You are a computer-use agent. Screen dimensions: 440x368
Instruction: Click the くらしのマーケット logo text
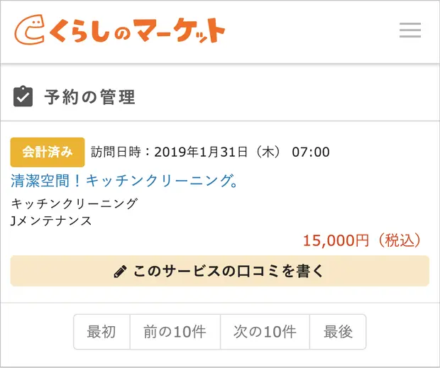click(136, 31)
